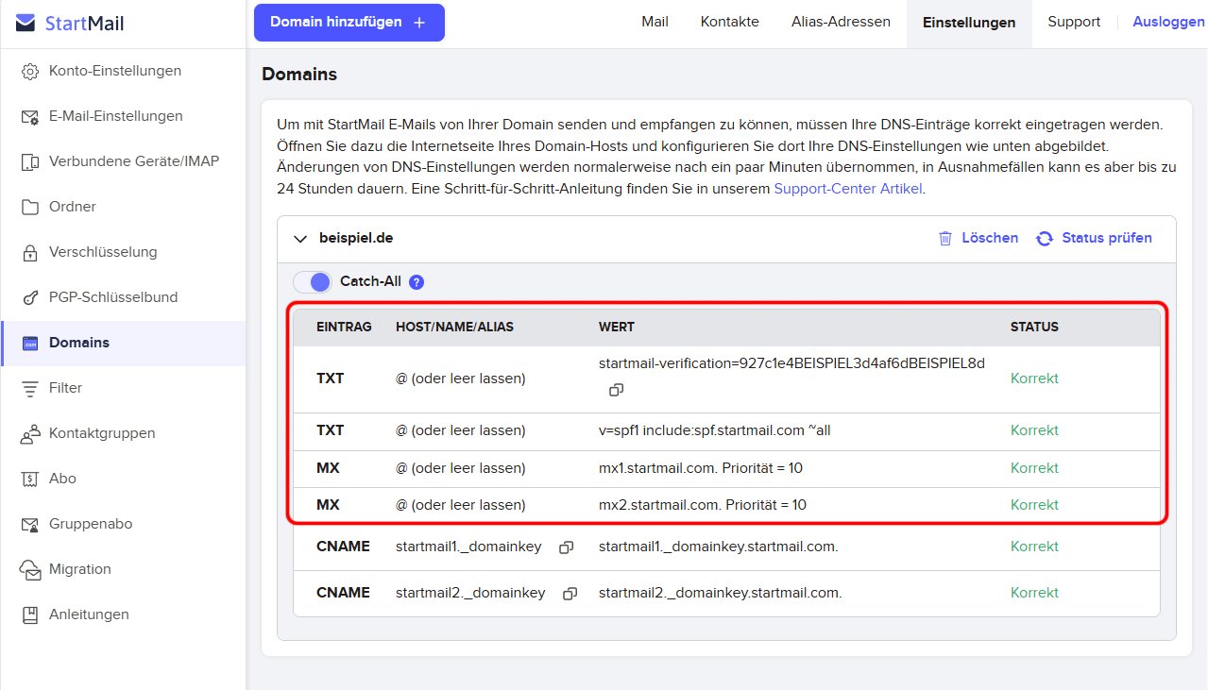This screenshot has height=690, width=1208.
Task: Click the PGP-Schlüsselbund key icon
Action: click(x=30, y=297)
